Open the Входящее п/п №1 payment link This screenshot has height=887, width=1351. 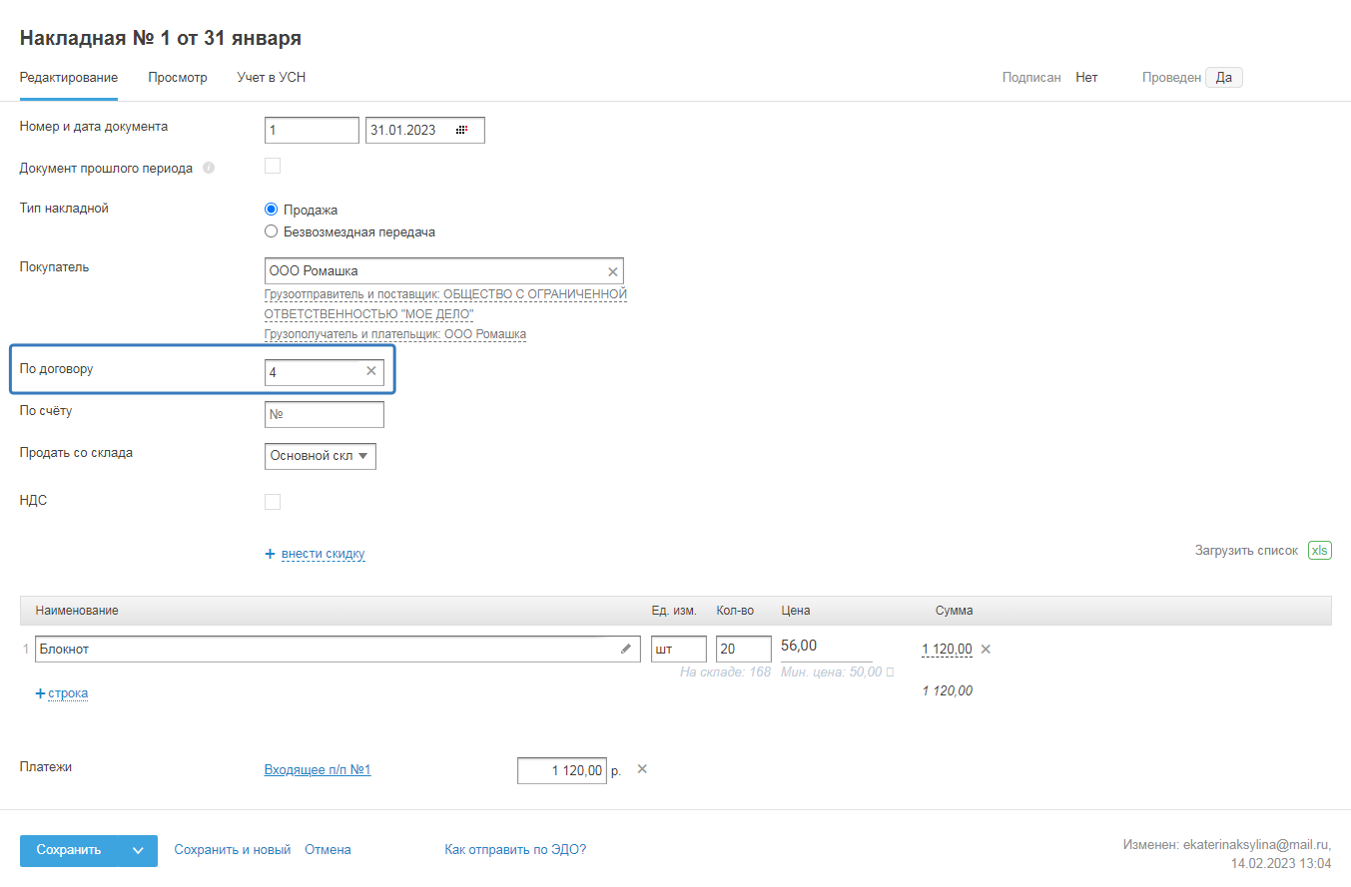click(x=318, y=770)
